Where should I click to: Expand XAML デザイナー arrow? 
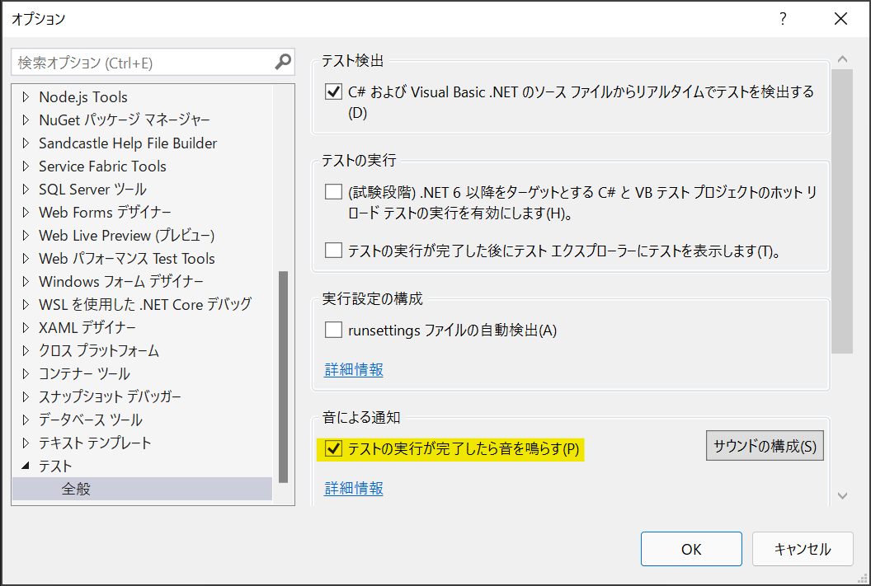26,327
